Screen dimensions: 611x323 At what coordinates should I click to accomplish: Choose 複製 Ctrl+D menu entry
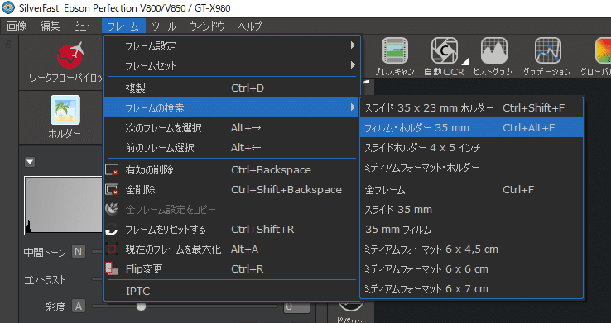(x=232, y=88)
